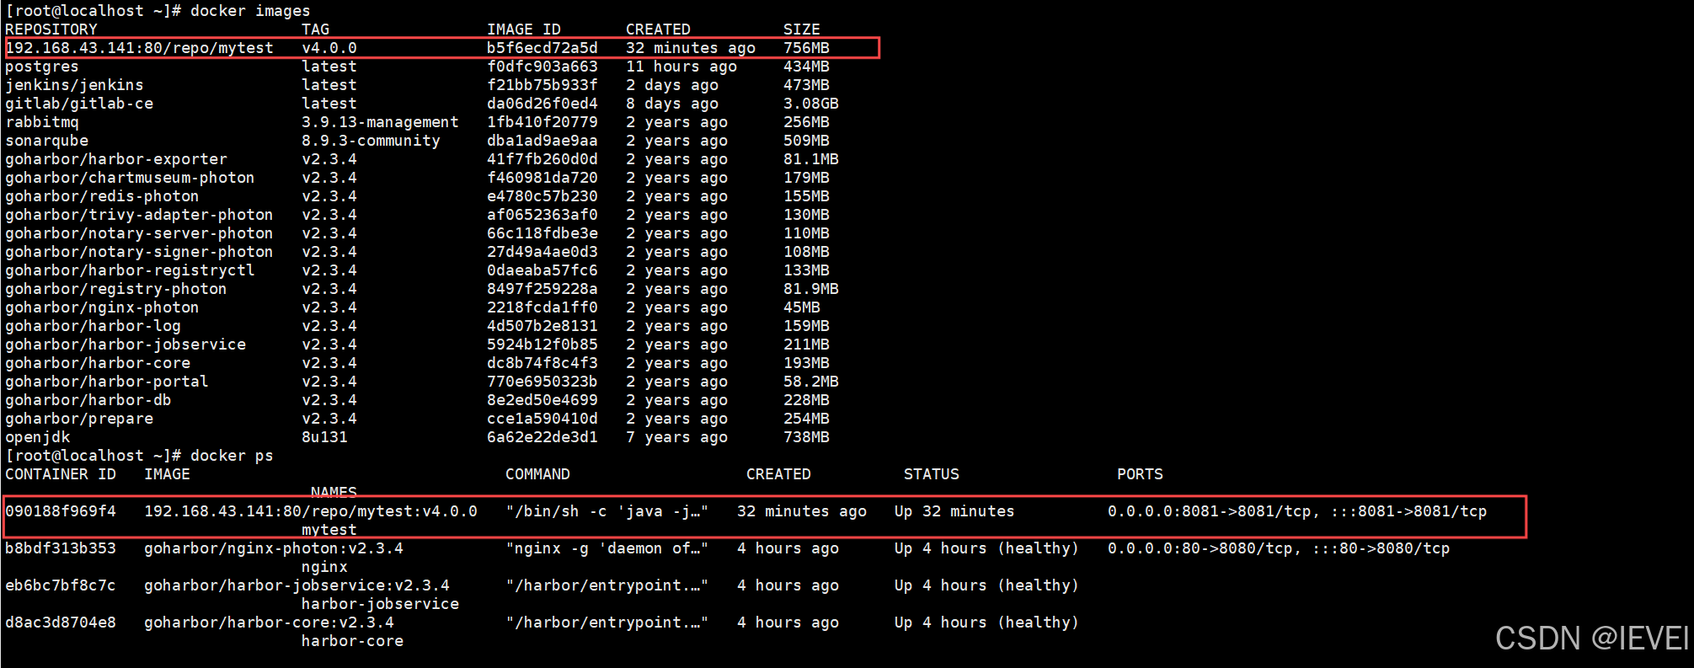The width and height of the screenshot is (1694, 668).
Task: Click goharbor/harbor-db repository name
Action: (x=88, y=400)
